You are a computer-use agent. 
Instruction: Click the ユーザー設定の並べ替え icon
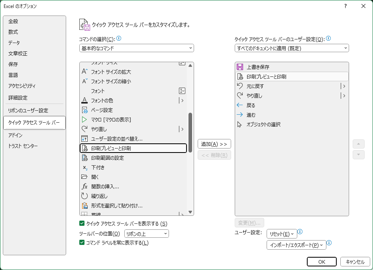click(84, 139)
